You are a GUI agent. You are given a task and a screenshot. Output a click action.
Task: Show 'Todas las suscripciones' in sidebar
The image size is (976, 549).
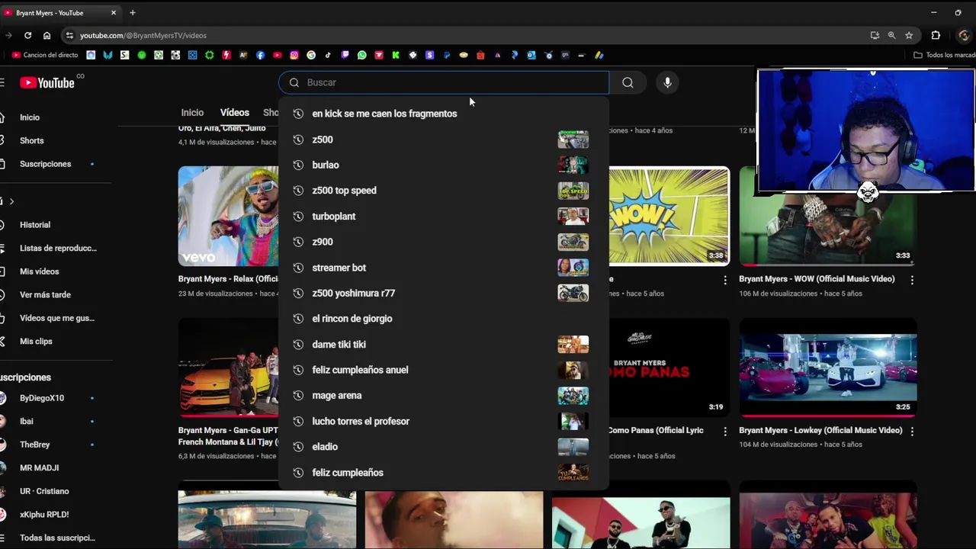[57, 538]
